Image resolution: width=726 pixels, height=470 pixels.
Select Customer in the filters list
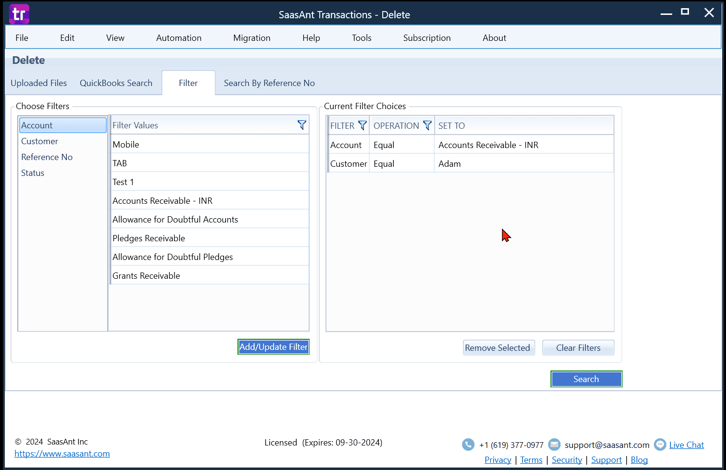click(63, 141)
